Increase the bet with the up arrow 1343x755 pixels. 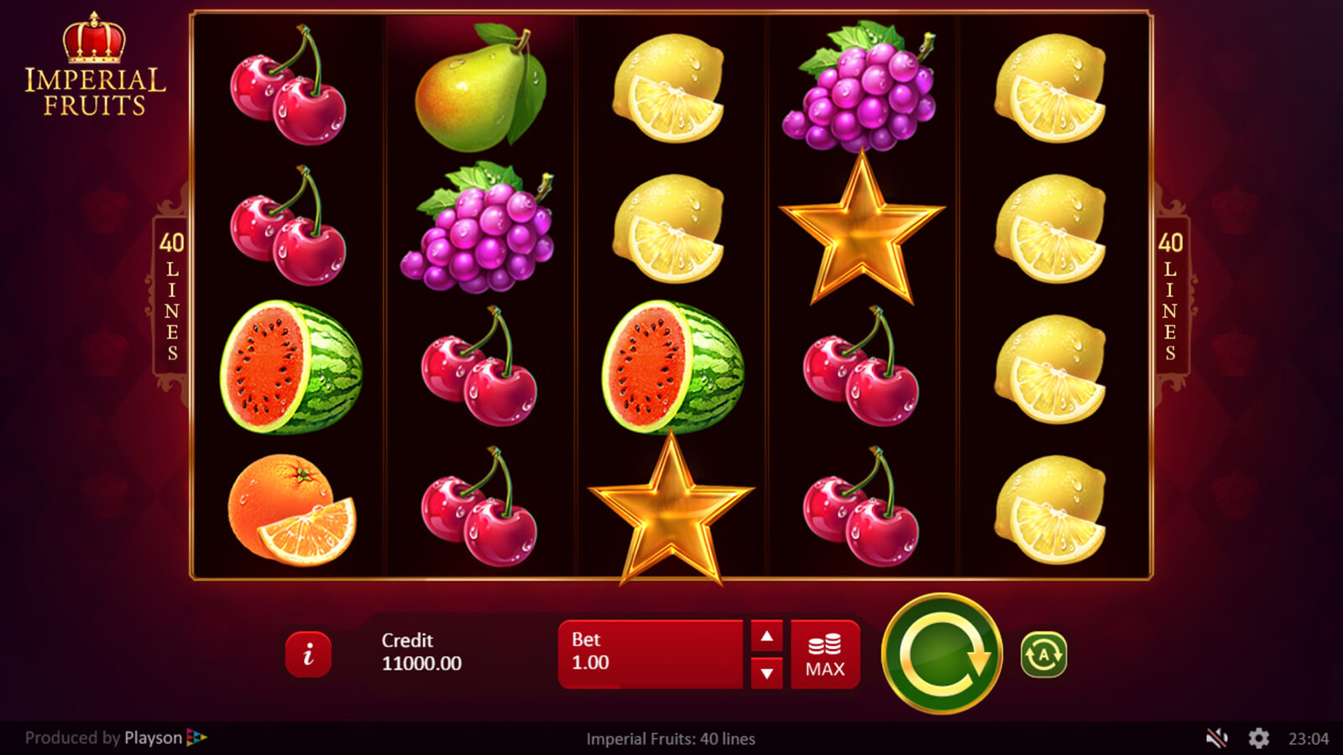pos(766,636)
